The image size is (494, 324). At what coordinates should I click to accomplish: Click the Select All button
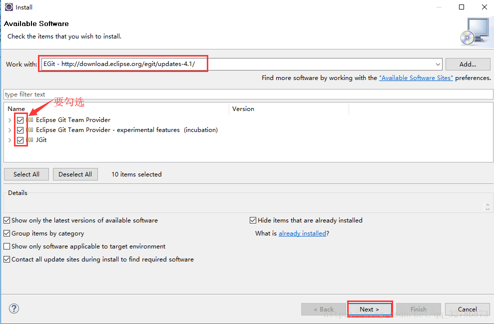[x=26, y=174]
